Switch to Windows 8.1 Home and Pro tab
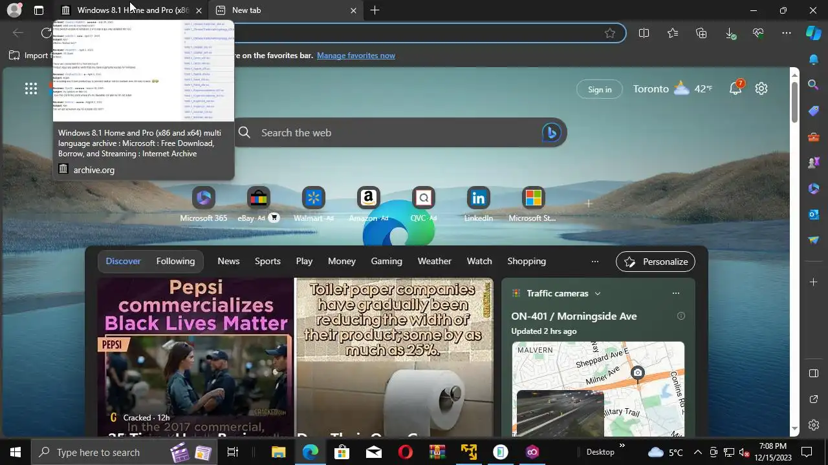Screen dimensions: 828x465 click(x=131, y=10)
